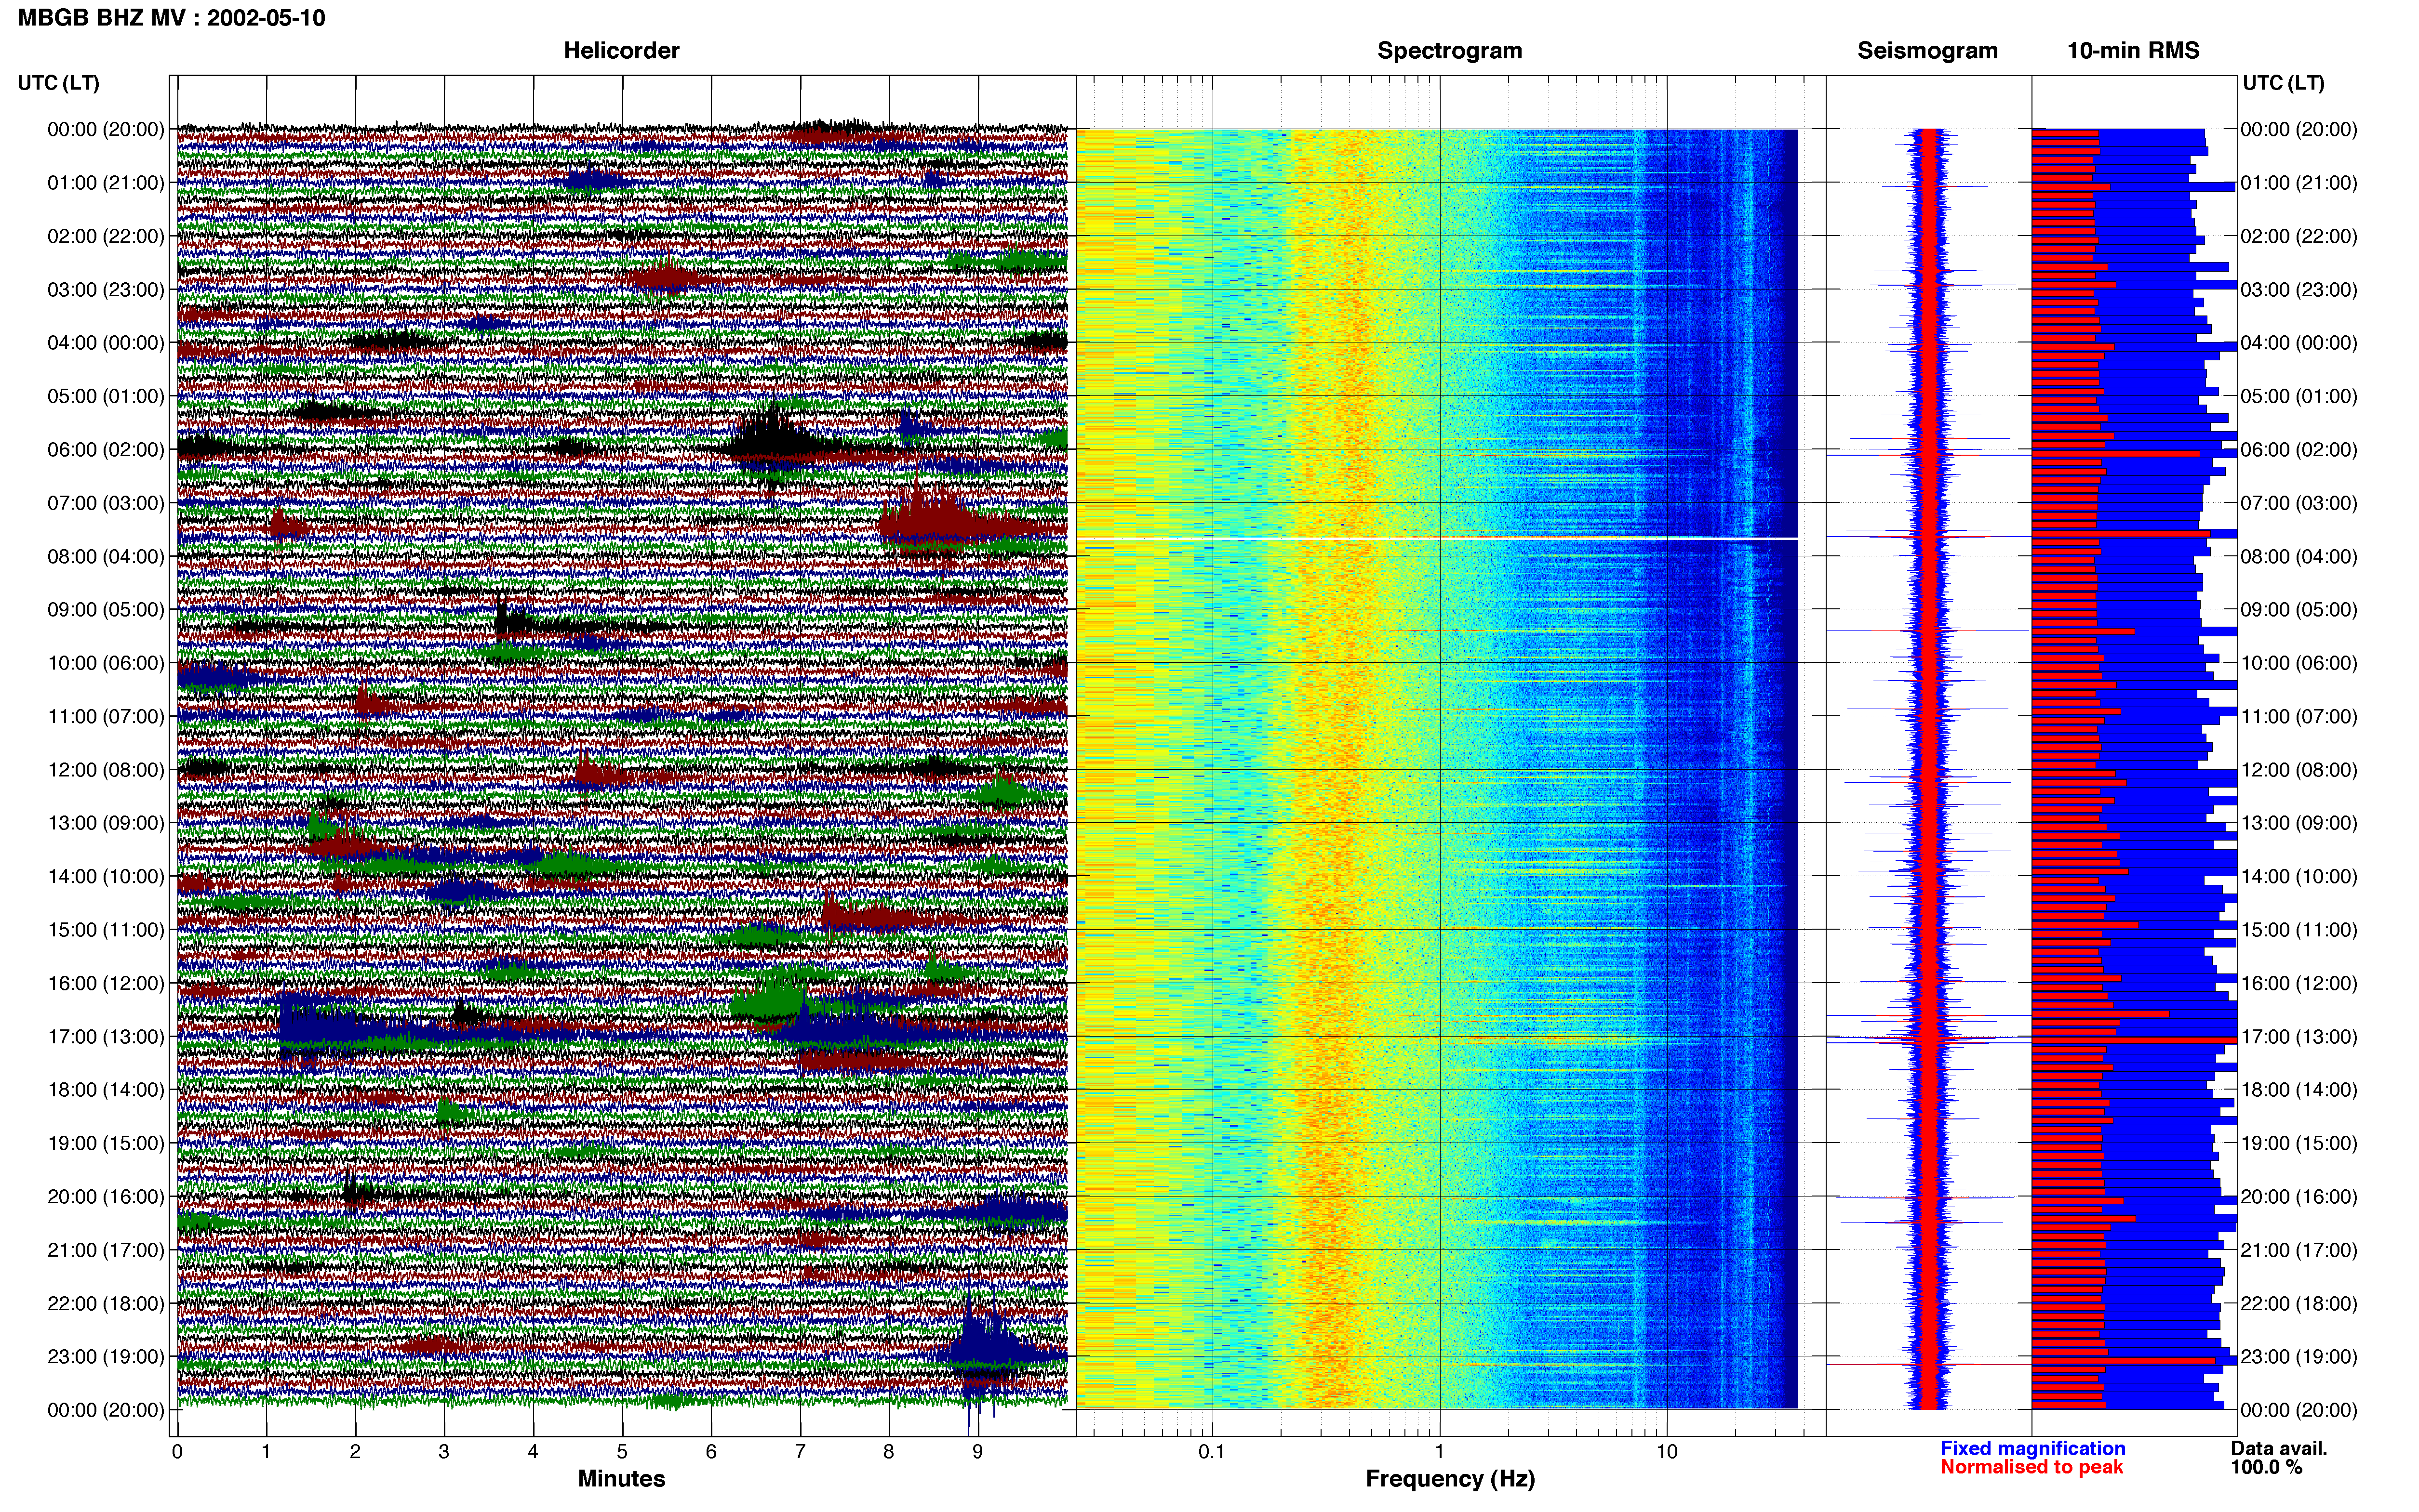2419x1512 pixels.
Task: Click left time label '22:00 (18:00)'
Action: coord(106,1303)
